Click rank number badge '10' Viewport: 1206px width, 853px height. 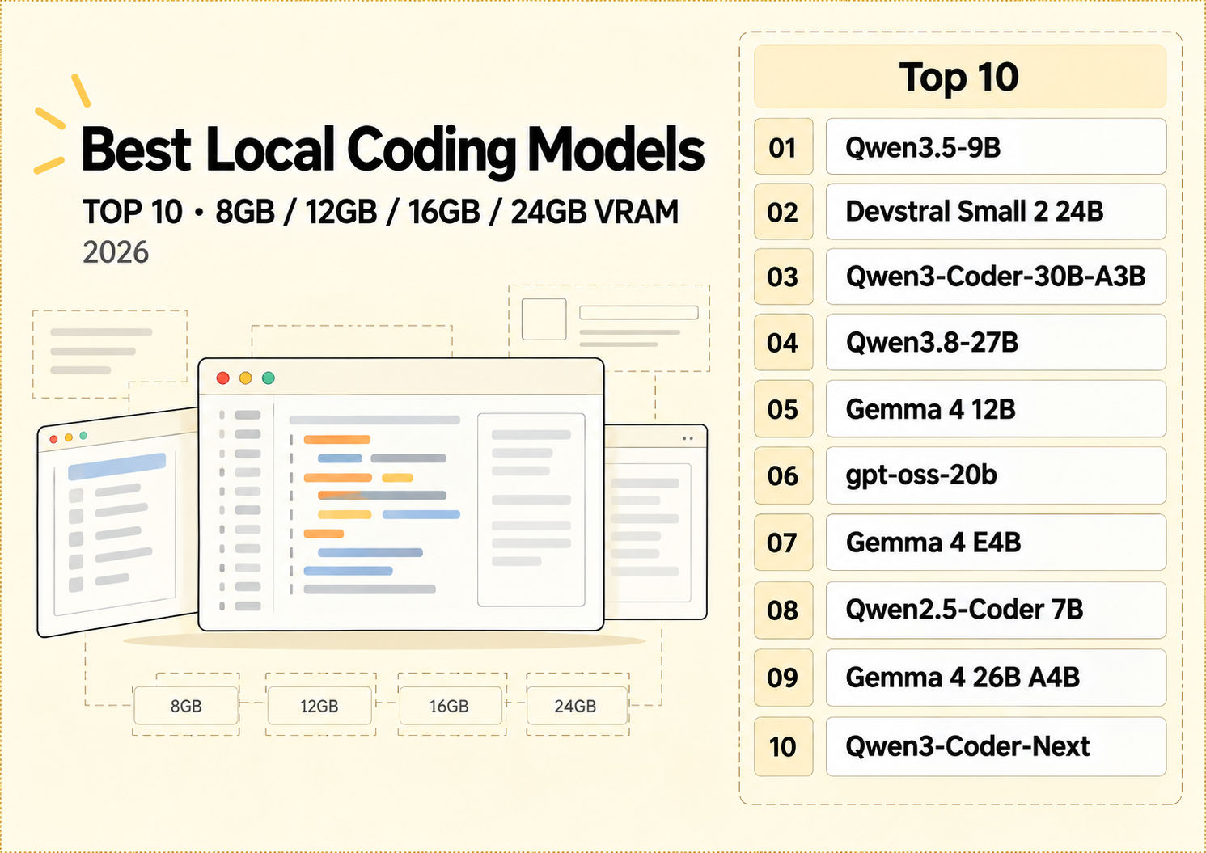coord(783,746)
